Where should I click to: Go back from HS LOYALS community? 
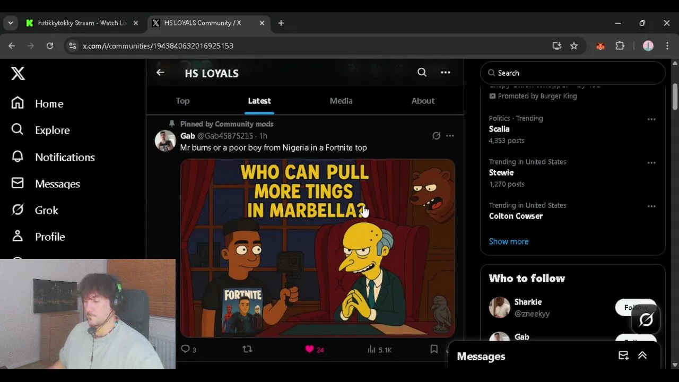pyautogui.click(x=160, y=73)
